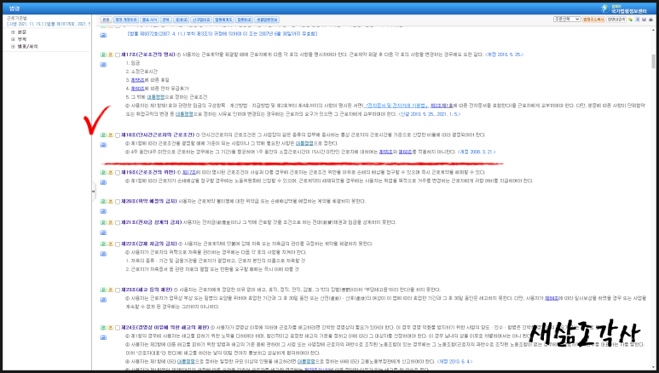
Task: Click the green icon beside 제19조
Action: [103, 173]
